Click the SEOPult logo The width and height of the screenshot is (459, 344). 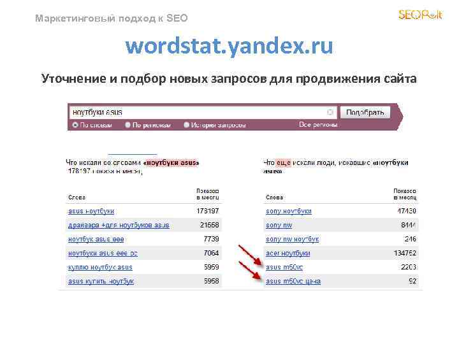pos(421,14)
